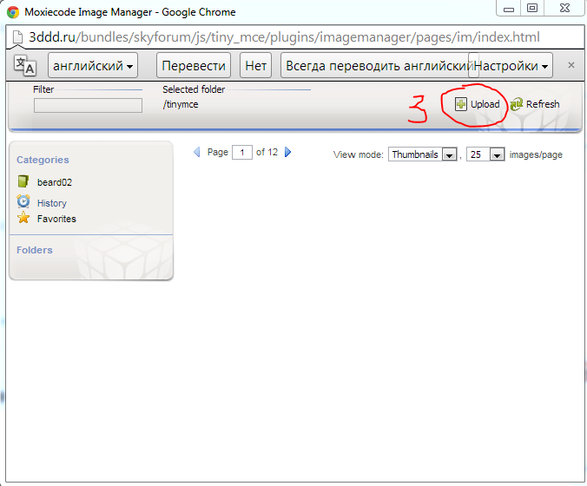587x486 pixels.
Task: Minimize the Chrome window
Action: pyautogui.click(x=509, y=8)
